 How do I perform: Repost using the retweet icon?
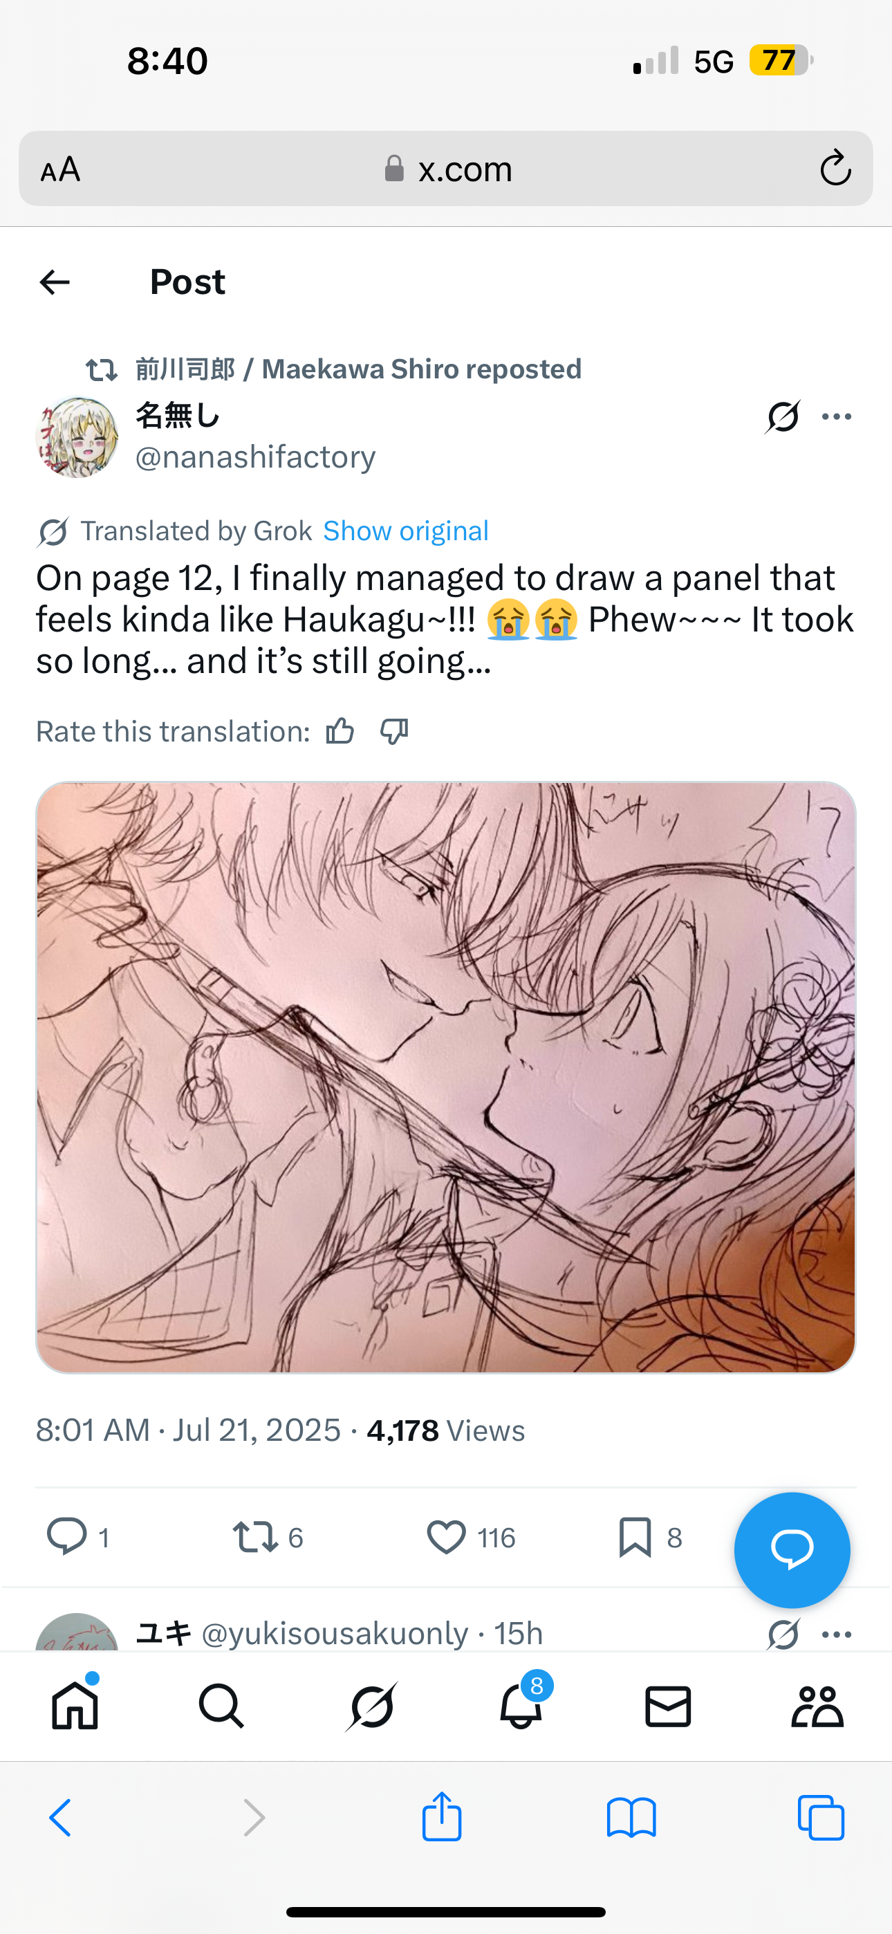pos(255,1536)
